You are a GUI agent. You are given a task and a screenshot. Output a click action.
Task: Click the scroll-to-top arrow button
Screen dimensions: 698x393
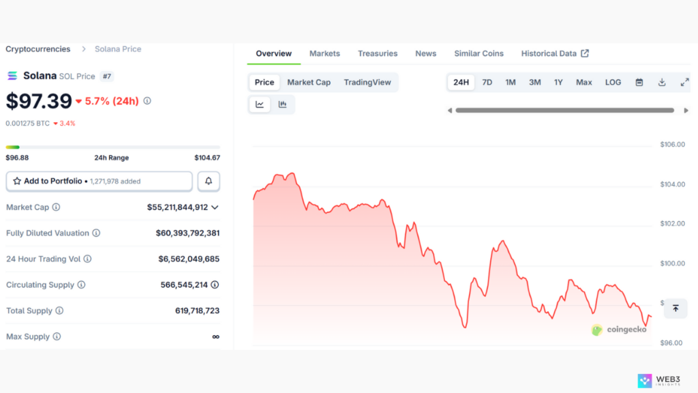pos(676,308)
